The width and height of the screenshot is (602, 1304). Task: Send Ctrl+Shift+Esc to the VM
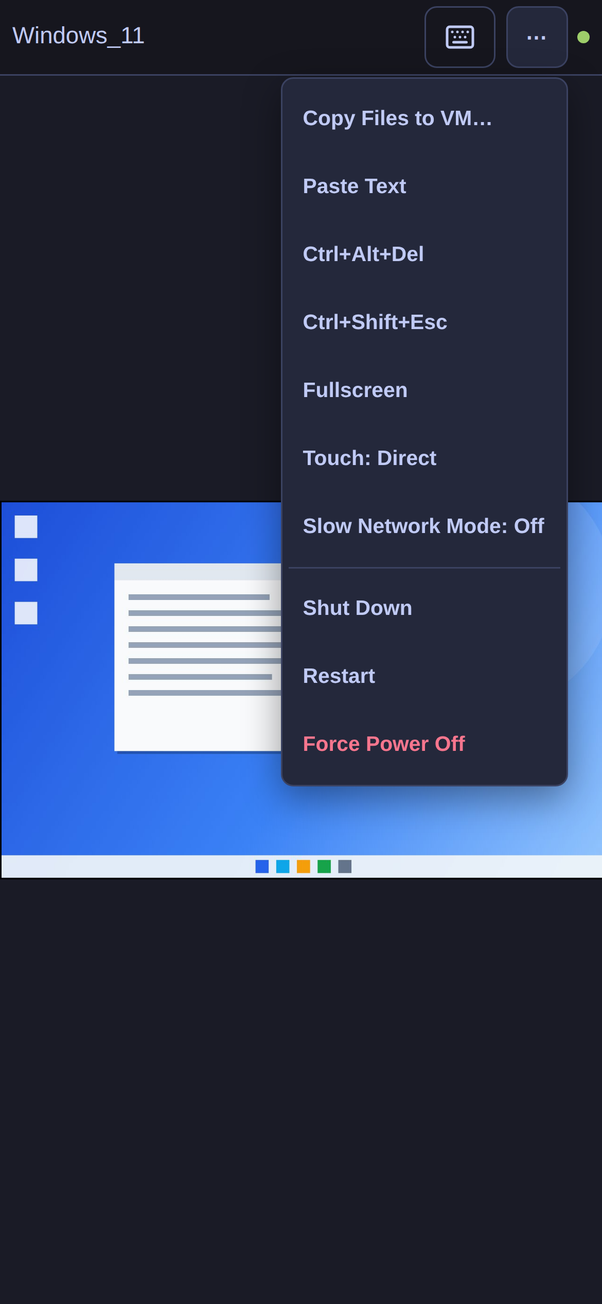click(x=424, y=322)
